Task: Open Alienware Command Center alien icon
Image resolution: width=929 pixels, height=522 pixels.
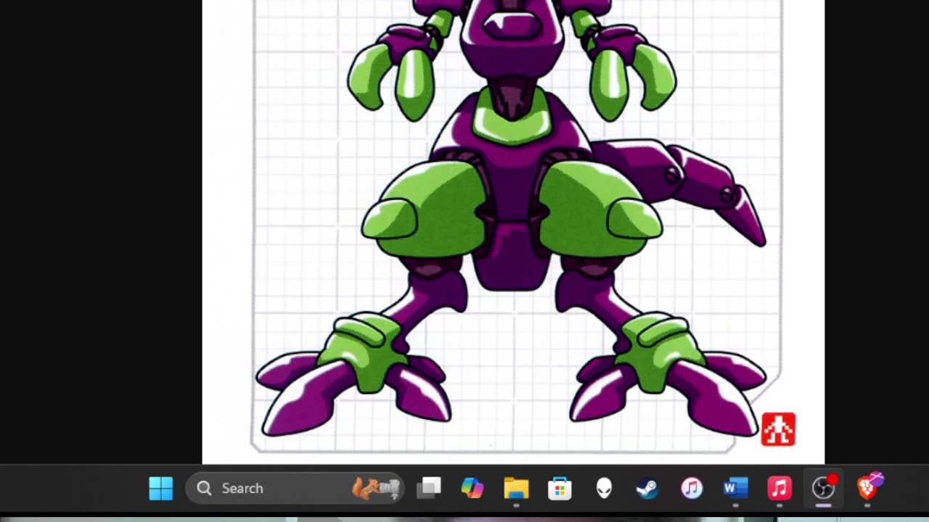Action: pos(604,488)
